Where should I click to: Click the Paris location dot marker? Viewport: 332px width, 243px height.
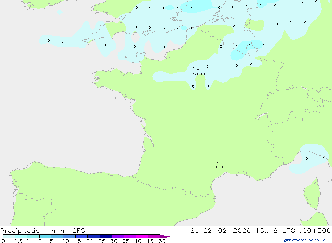point(198,69)
